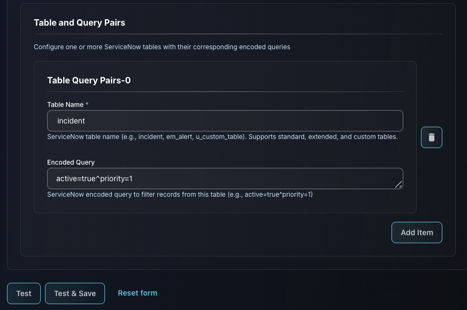Screen dimensions: 467x310
Task: Focus the Table Name input field
Action: click(225, 121)
